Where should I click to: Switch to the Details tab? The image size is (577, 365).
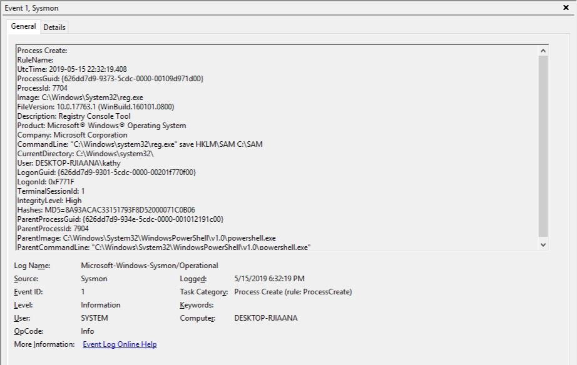(56, 27)
